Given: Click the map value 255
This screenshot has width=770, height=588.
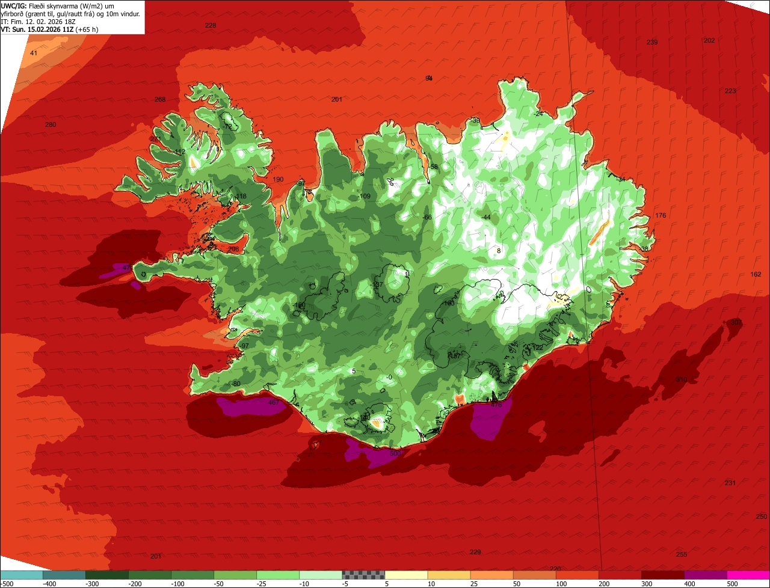Looking at the screenshot, I should click(682, 554).
